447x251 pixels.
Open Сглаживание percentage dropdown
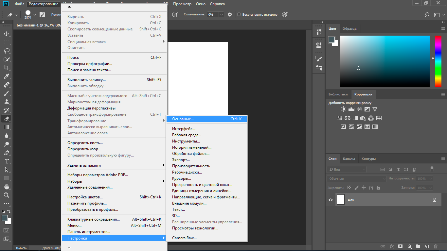point(222,14)
